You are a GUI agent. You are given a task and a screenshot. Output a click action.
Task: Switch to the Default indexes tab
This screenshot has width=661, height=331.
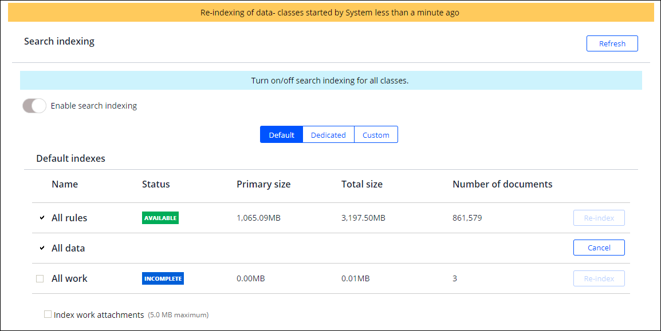pos(281,135)
